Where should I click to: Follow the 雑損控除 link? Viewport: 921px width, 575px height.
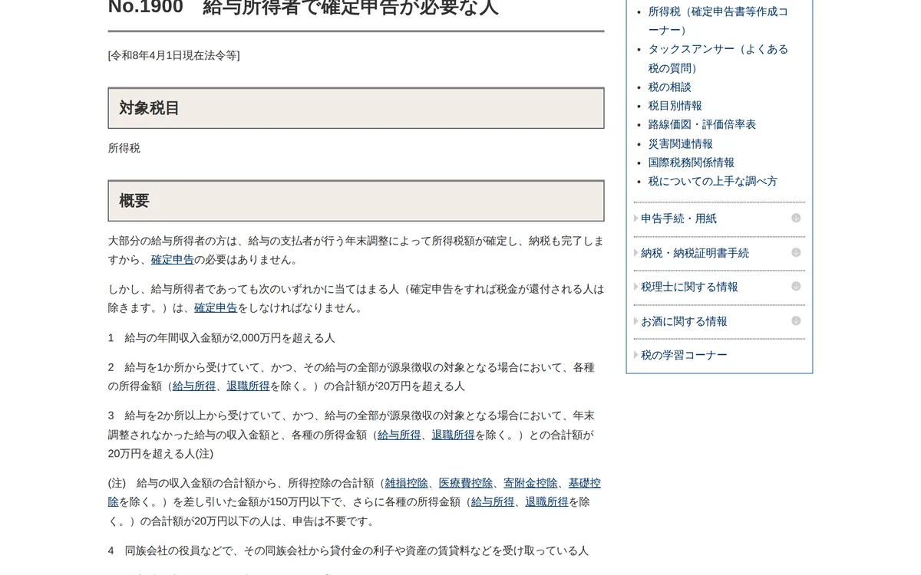[407, 483]
